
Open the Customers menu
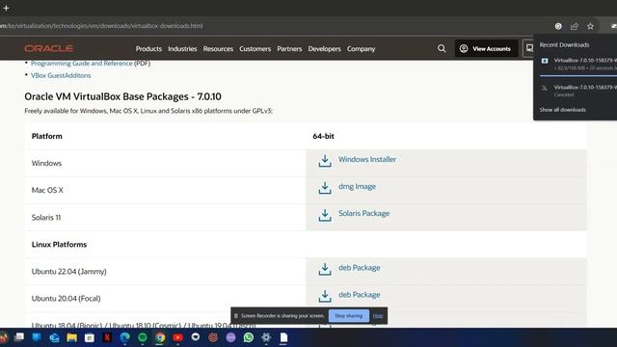(x=255, y=49)
